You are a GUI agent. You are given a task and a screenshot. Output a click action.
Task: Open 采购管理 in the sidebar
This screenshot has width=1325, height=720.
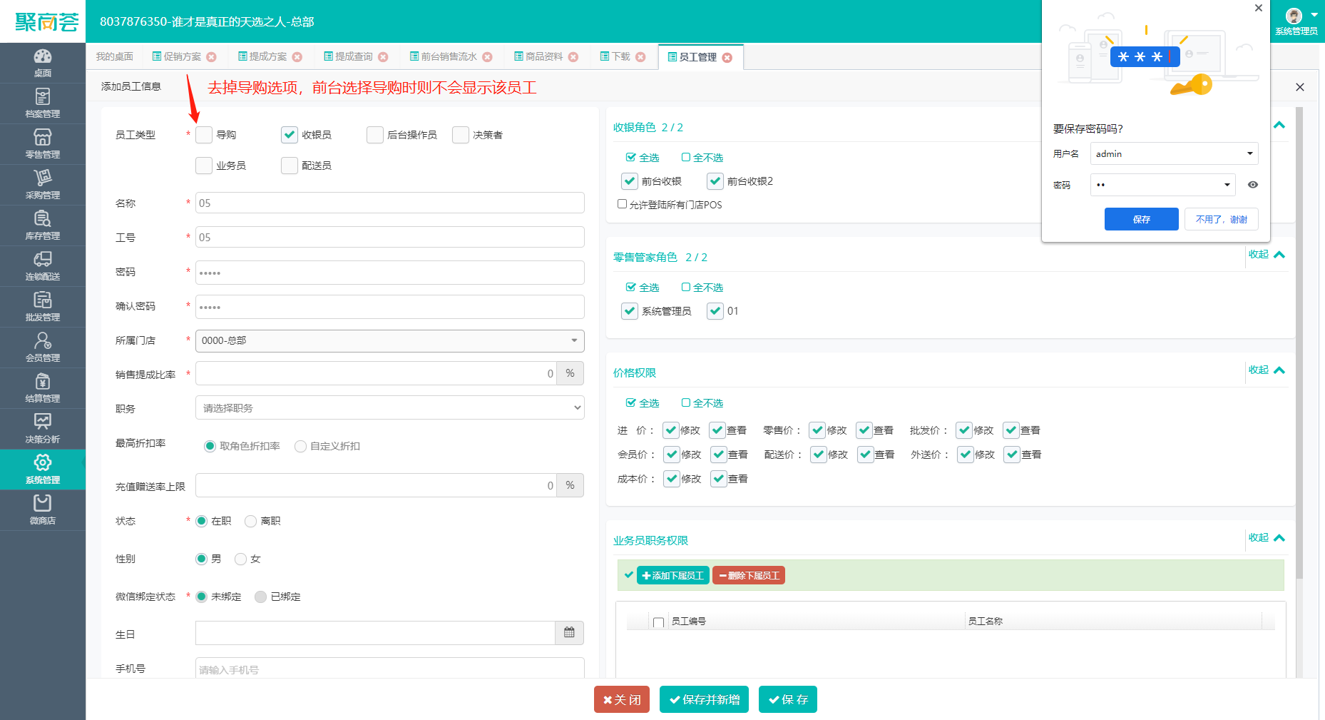43,185
